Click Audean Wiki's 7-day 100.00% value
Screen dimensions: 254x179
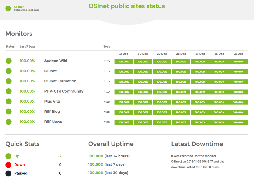[27, 61]
